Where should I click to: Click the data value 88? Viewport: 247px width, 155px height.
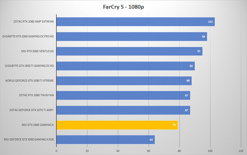pyautogui.click(x=188, y=81)
